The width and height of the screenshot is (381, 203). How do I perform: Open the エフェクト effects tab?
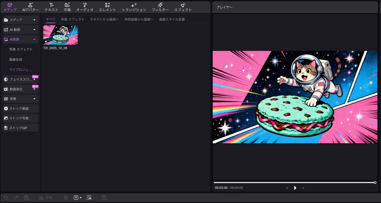(183, 7)
